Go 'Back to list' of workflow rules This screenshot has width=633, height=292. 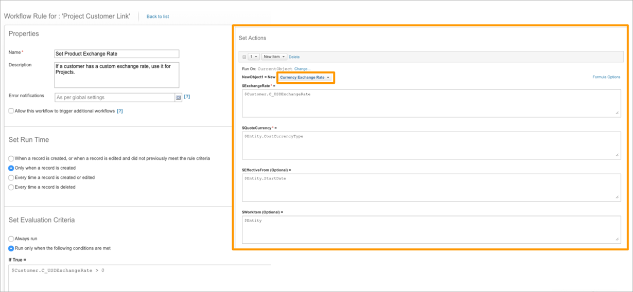point(157,16)
